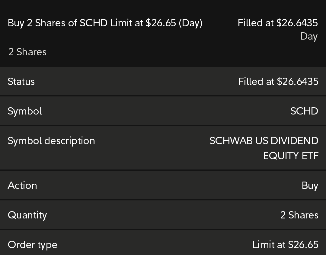Image resolution: width=326 pixels, height=255 pixels.
Task: Tap "(Day)" in the header order title
Action: coord(190,23)
